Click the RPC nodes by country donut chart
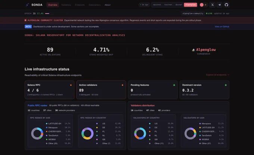Viewport: 254px width, 155px height. click(x=87, y=133)
